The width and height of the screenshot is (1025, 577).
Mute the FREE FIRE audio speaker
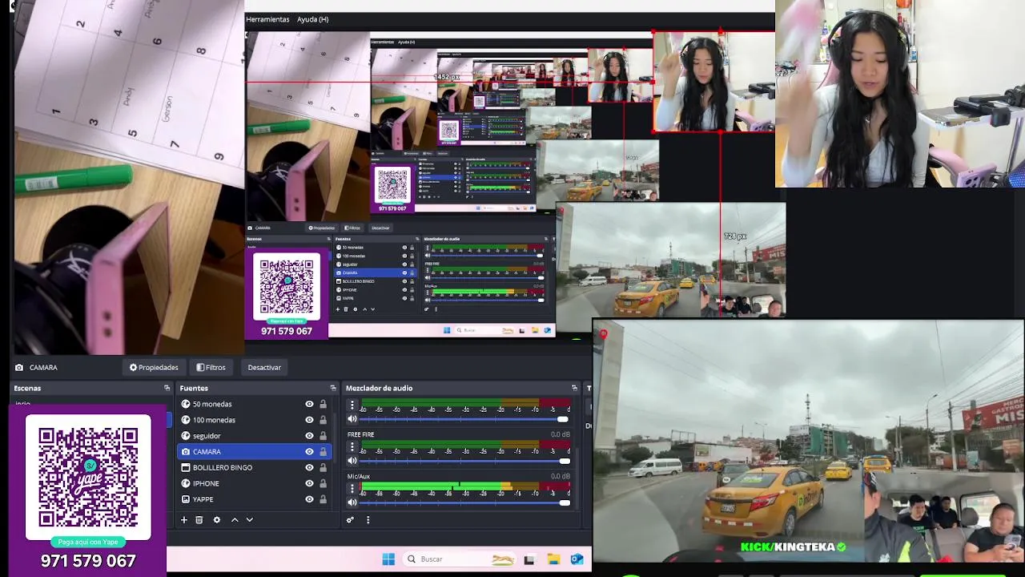point(352,461)
